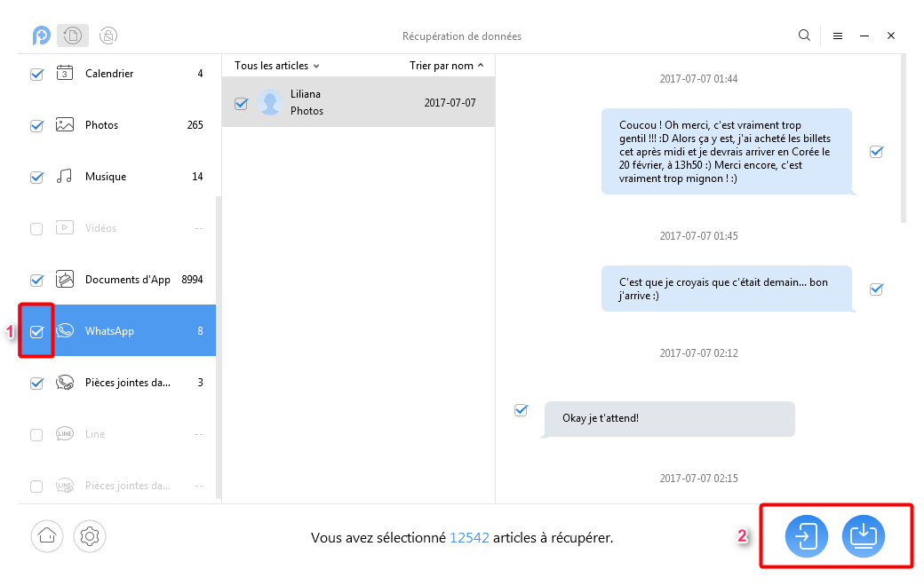Select the iCloud recovery mode icon
Viewport: 924px width, 586px height.
click(108, 36)
